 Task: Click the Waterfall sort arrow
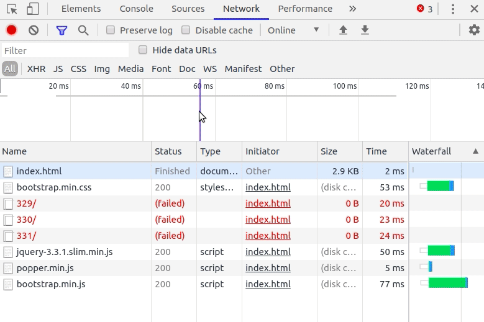point(475,151)
